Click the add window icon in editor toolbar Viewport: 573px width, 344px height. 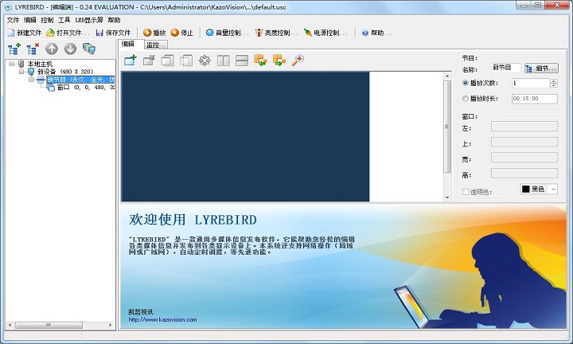coord(131,60)
